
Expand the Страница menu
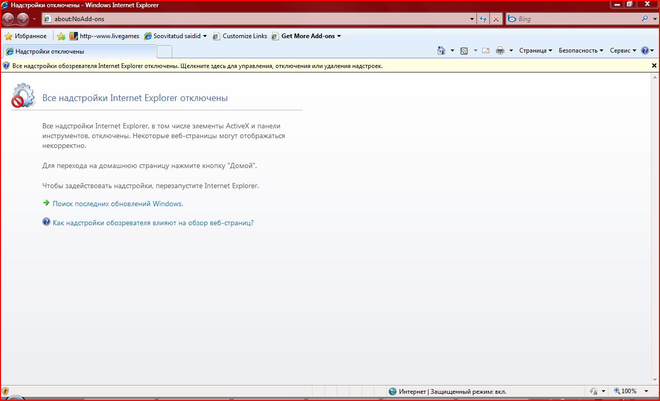pos(535,51)
